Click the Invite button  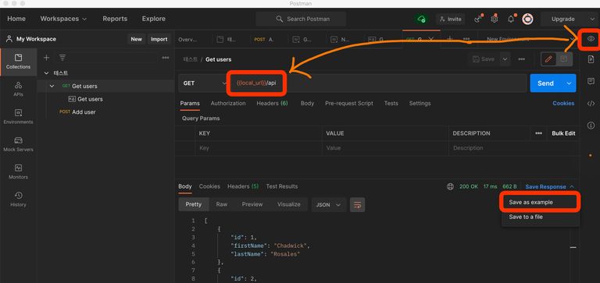click(x=450, y=19)
